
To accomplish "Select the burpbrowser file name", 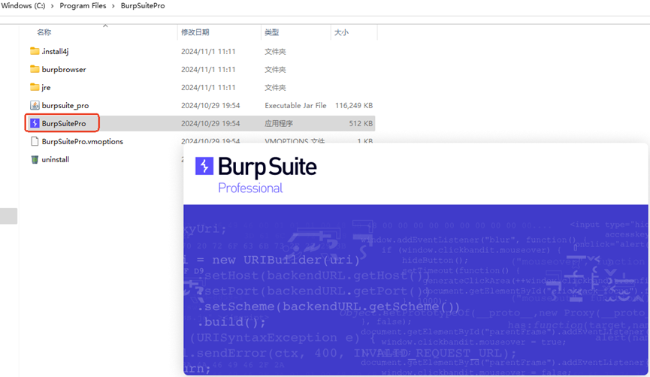I will click(64, 70).
